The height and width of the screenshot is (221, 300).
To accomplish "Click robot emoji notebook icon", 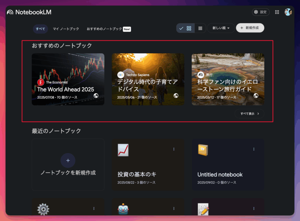I will (123, 209).
